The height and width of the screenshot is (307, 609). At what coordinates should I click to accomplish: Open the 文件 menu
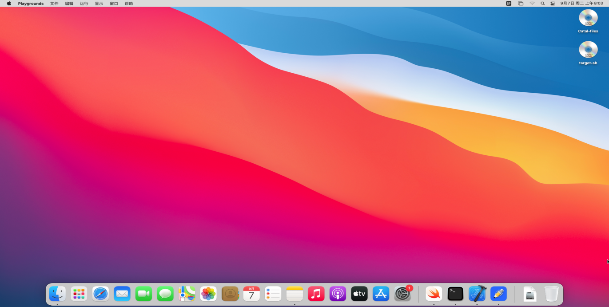coord(54,4)
